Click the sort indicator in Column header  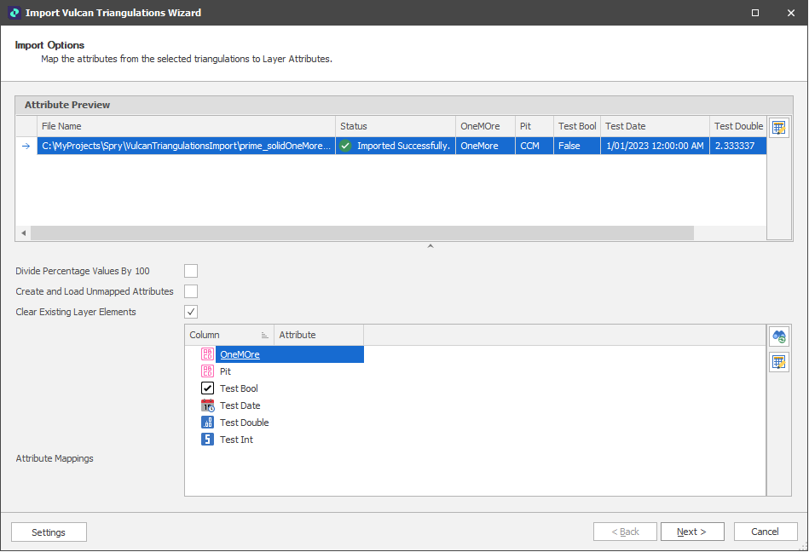point(264,335)
